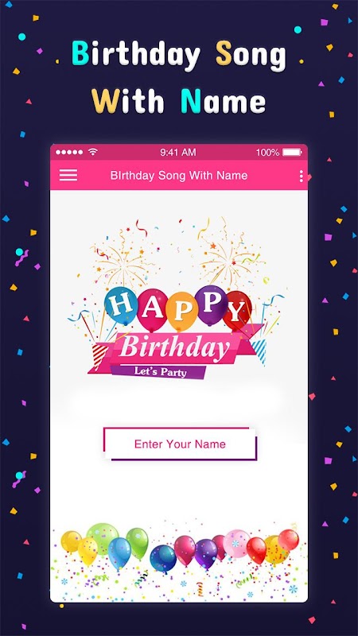This screenshot has width=358, height=636.
Task: Tap the pink A balloon
Action: click(151, 309)
